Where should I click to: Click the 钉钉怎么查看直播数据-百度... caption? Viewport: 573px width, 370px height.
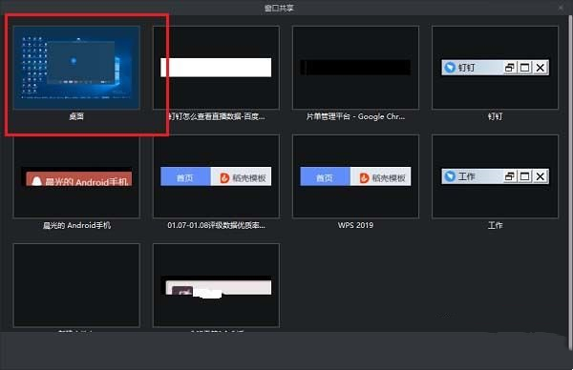217,116
